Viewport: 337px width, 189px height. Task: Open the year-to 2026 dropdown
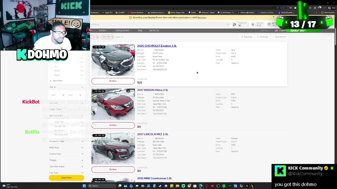click(75, 95)
